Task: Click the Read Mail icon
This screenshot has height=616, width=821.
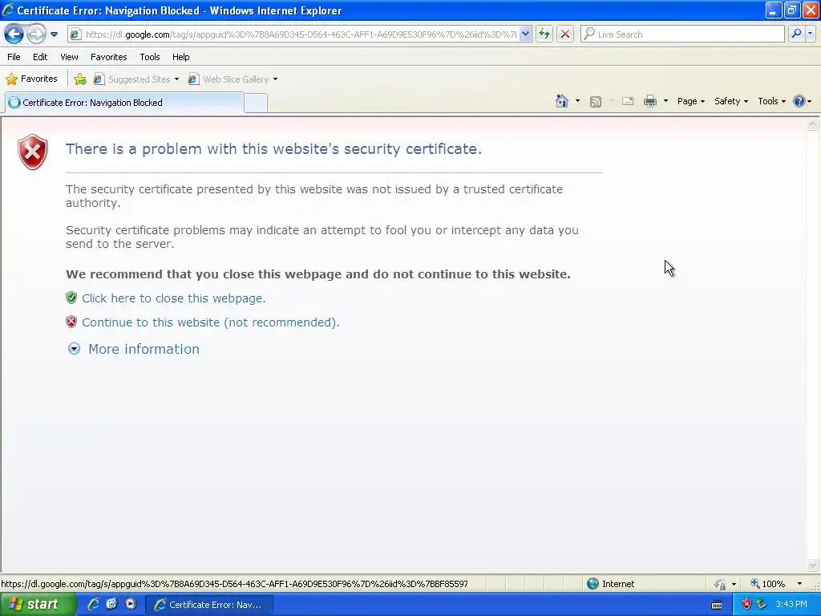Action: coord(628,101)
